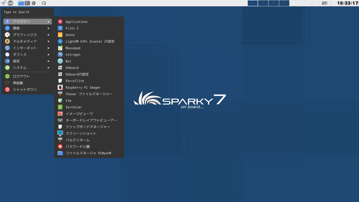Launch the Noi app
Screen dimensions: 359x202
click(x=89, y=61)
